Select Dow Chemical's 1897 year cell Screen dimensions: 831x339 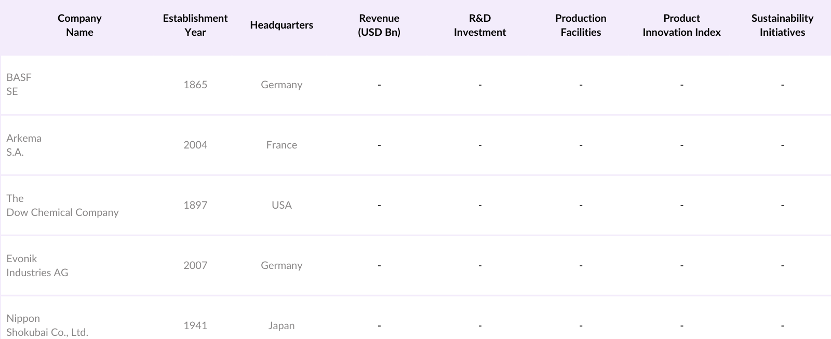195,205
